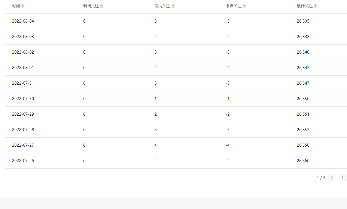Sort by 净增关注 using its arrows
Image resolution: width=347 pixels, height=209 pixels.
click(x=244, y=6)
